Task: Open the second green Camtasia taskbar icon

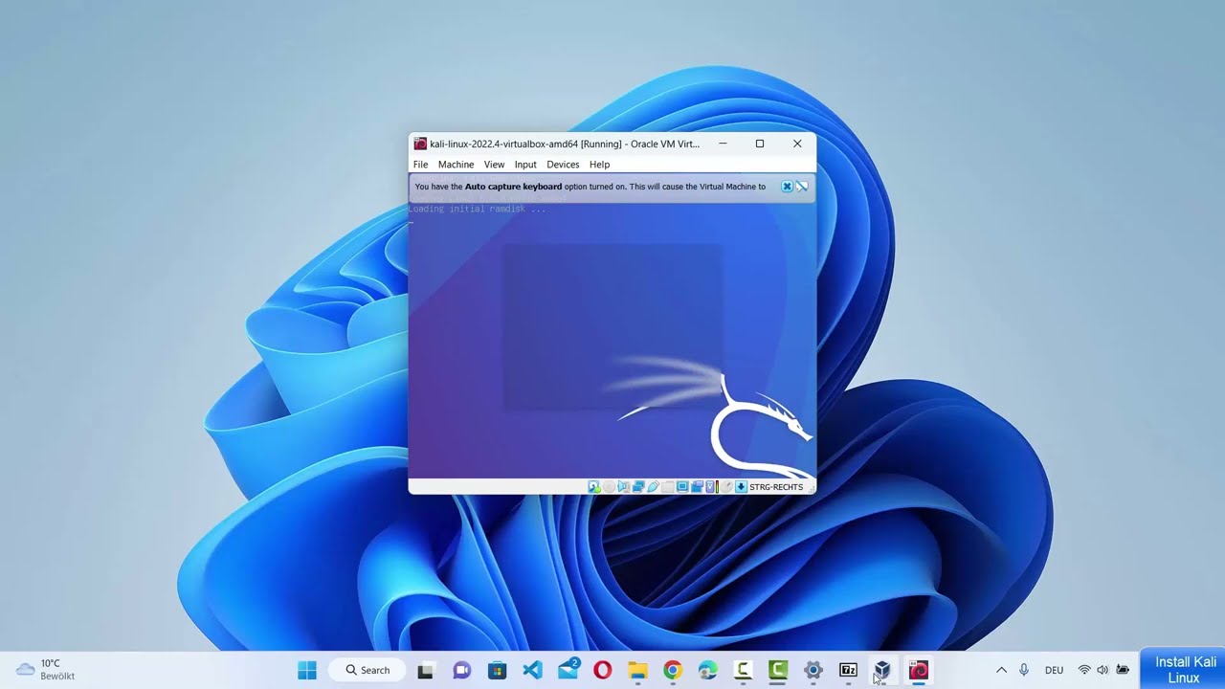Action: tap(778, 670)
